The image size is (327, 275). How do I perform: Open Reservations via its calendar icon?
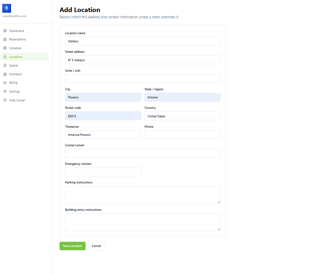5,39
